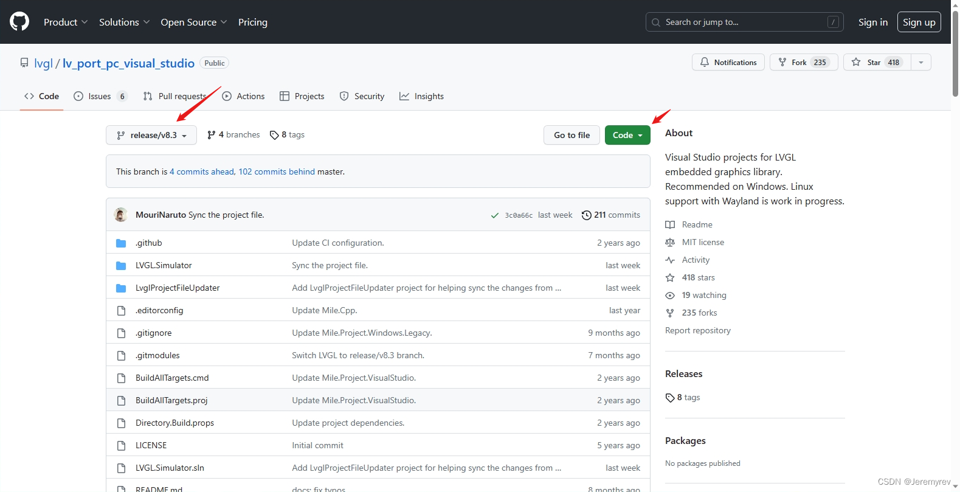Open the Security tab
This screenshot has width=960, height=492.
coord(362,96)
